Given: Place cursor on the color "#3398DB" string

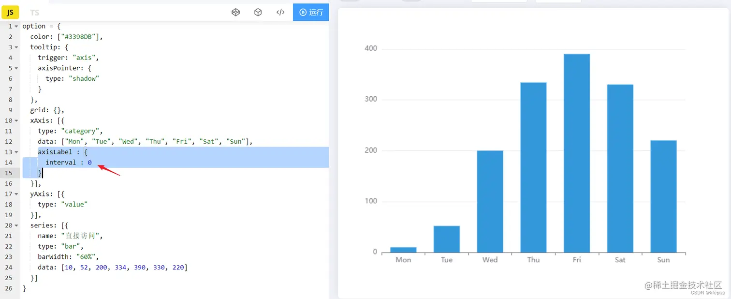Looking at the screenshot, I should coord(80,37).
